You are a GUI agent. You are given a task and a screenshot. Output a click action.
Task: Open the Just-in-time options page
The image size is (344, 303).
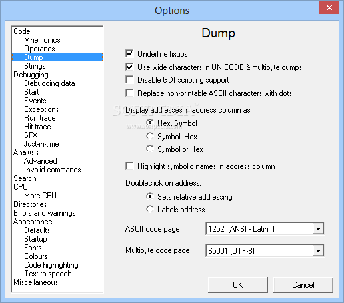(x=41, y=144)
